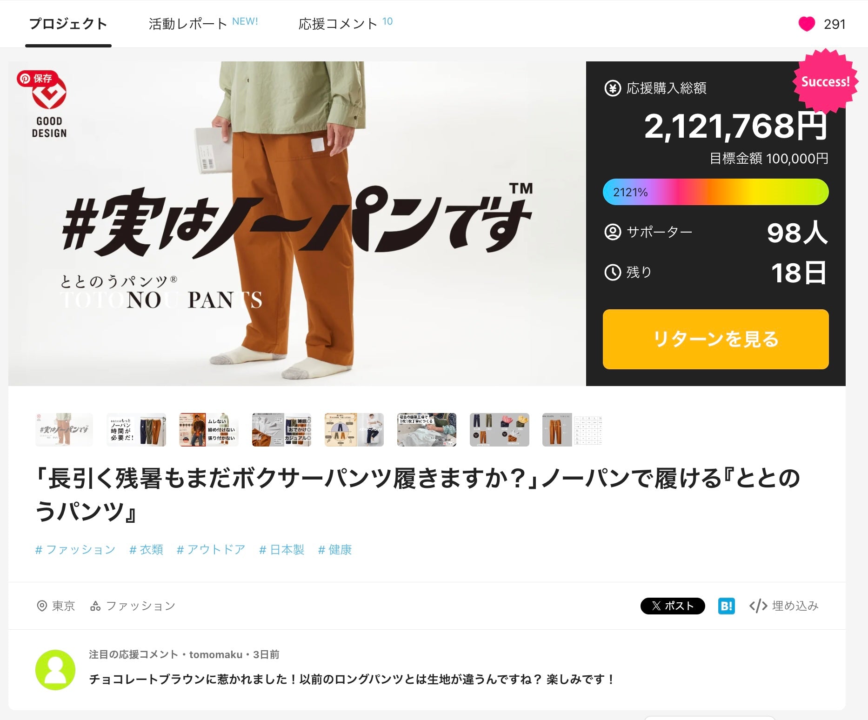Click the project title 長引く残暑もまだボクサーパンツ履きますか?
868x720 pixels.
tap(418, 495)
